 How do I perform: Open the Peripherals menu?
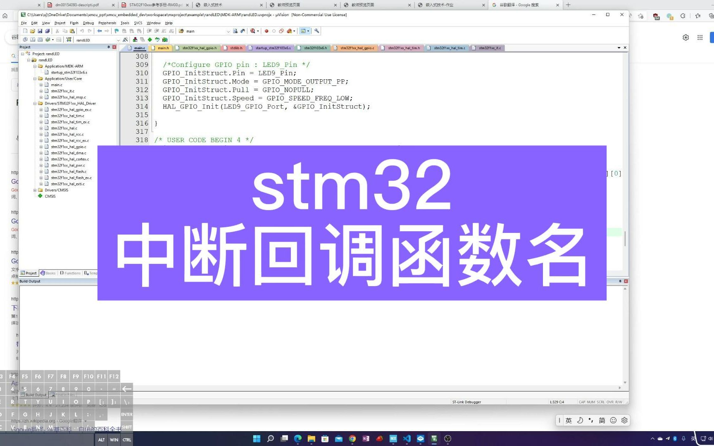click(107, 23)
